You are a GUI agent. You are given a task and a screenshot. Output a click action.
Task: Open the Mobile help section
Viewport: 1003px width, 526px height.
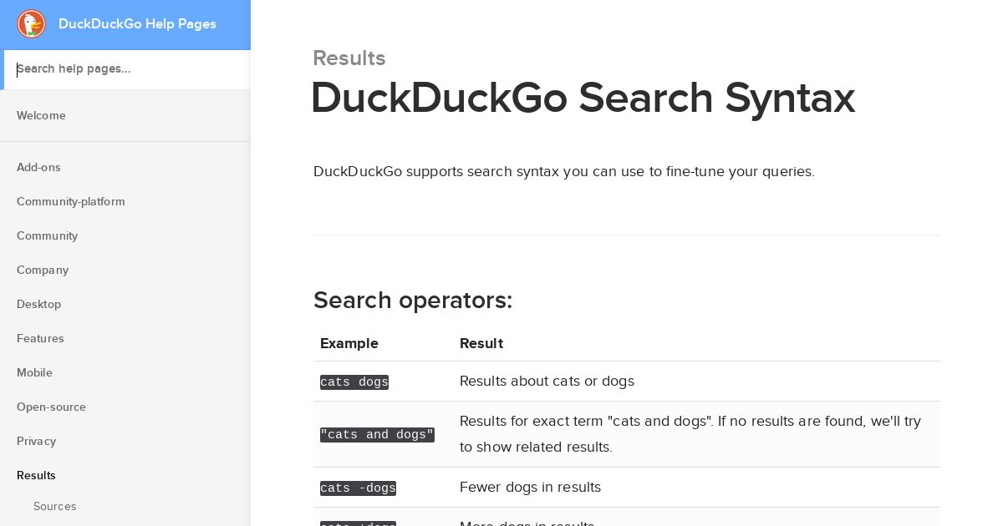34,373
